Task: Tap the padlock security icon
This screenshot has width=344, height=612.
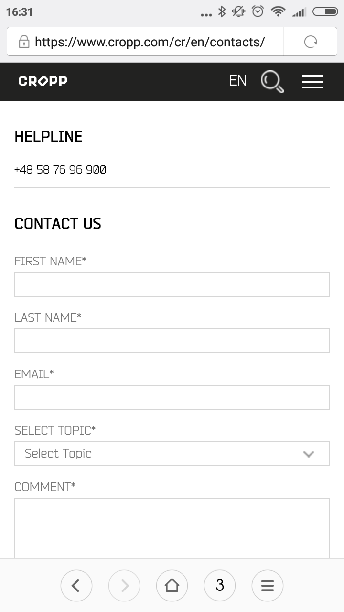Action: click(24, 42)
